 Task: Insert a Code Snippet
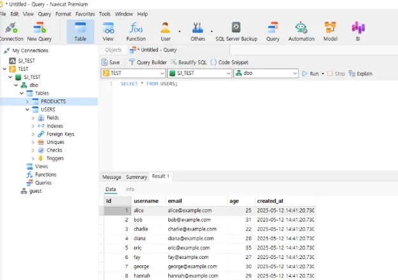point(229,62)
